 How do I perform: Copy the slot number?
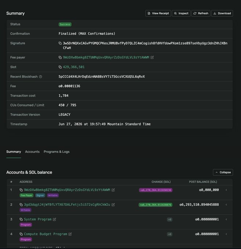(x=60, y=67)
